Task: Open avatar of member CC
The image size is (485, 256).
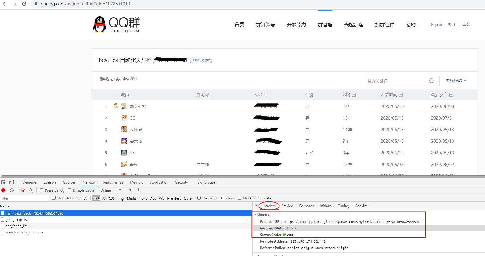Action: pyautogui.click(x=124, y=118)
